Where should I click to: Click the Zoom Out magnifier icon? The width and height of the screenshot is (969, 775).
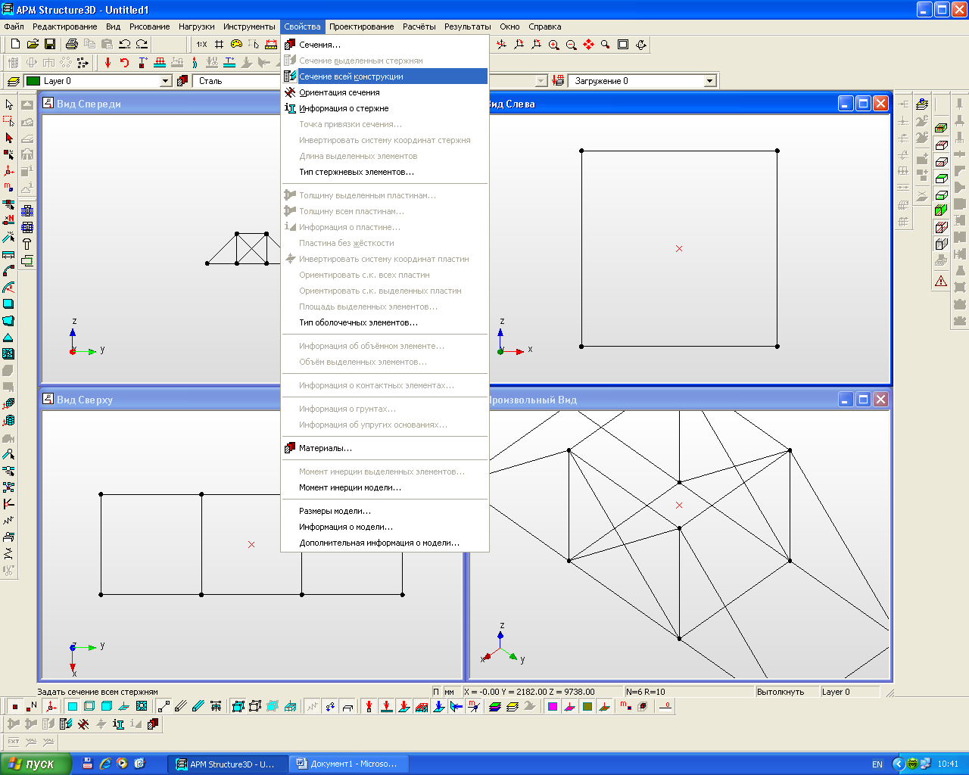(571, 45)
